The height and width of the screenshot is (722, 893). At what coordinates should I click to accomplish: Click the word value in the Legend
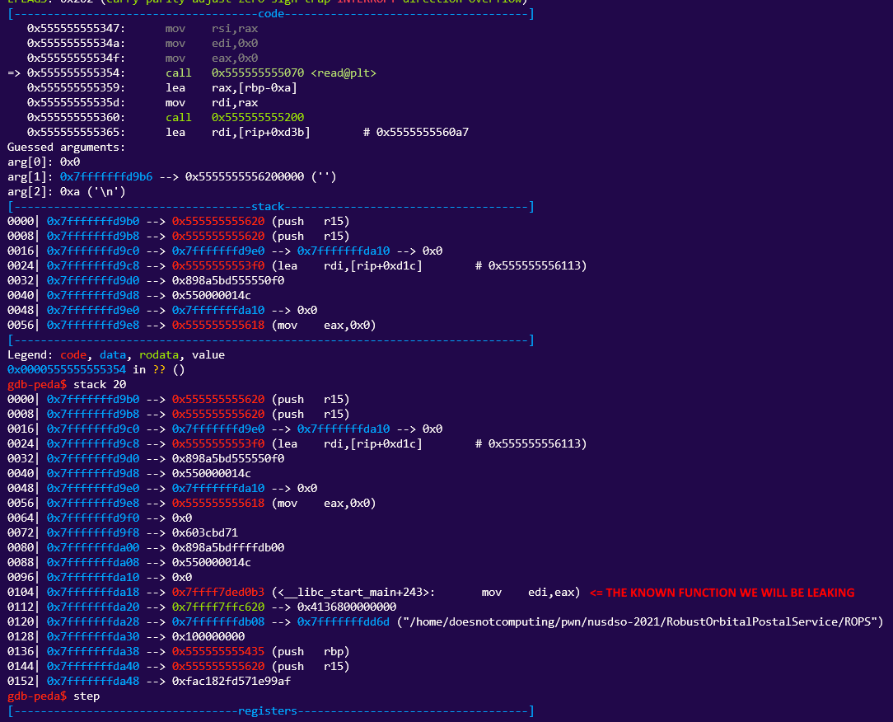point(208,355)
